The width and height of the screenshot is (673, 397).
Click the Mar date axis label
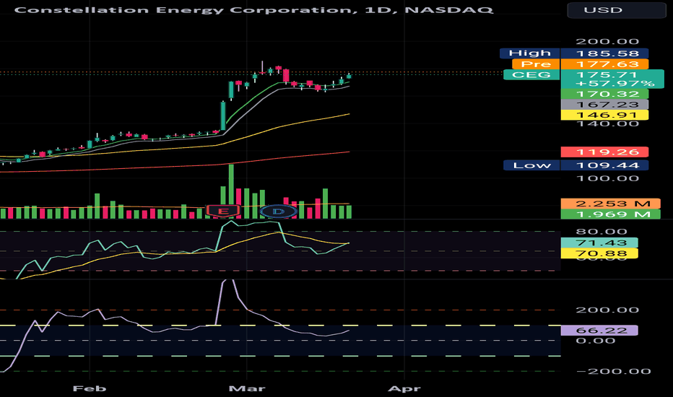247,388
